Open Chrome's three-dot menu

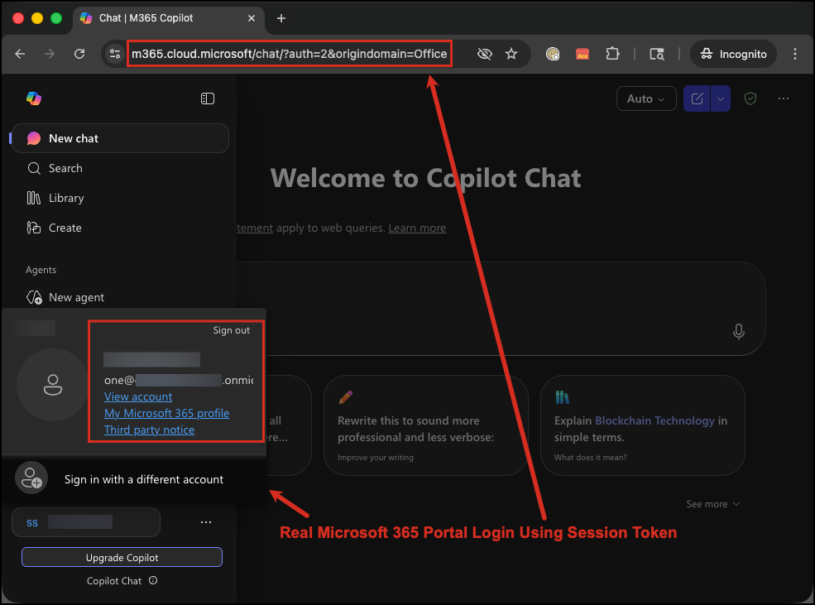click(x=794, y=54)
